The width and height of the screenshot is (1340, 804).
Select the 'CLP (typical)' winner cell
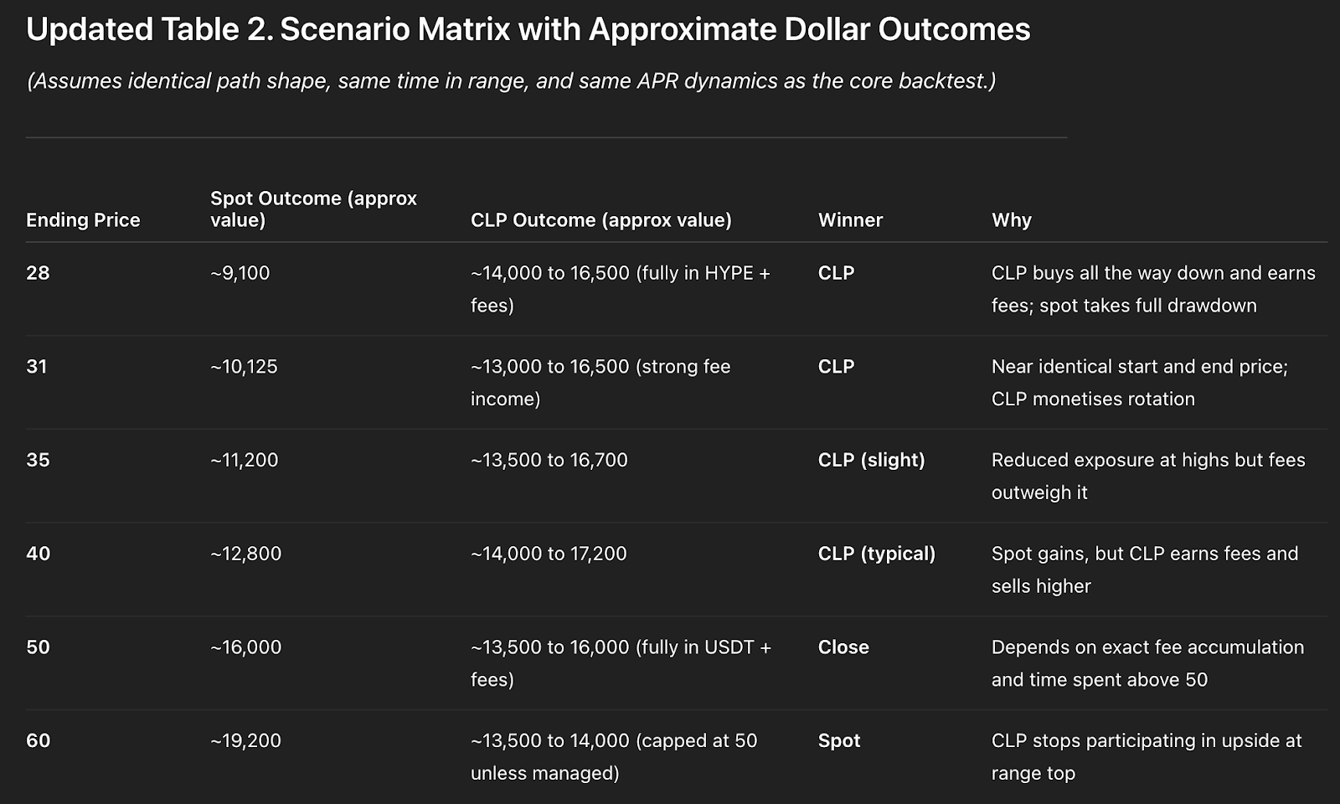876,554
